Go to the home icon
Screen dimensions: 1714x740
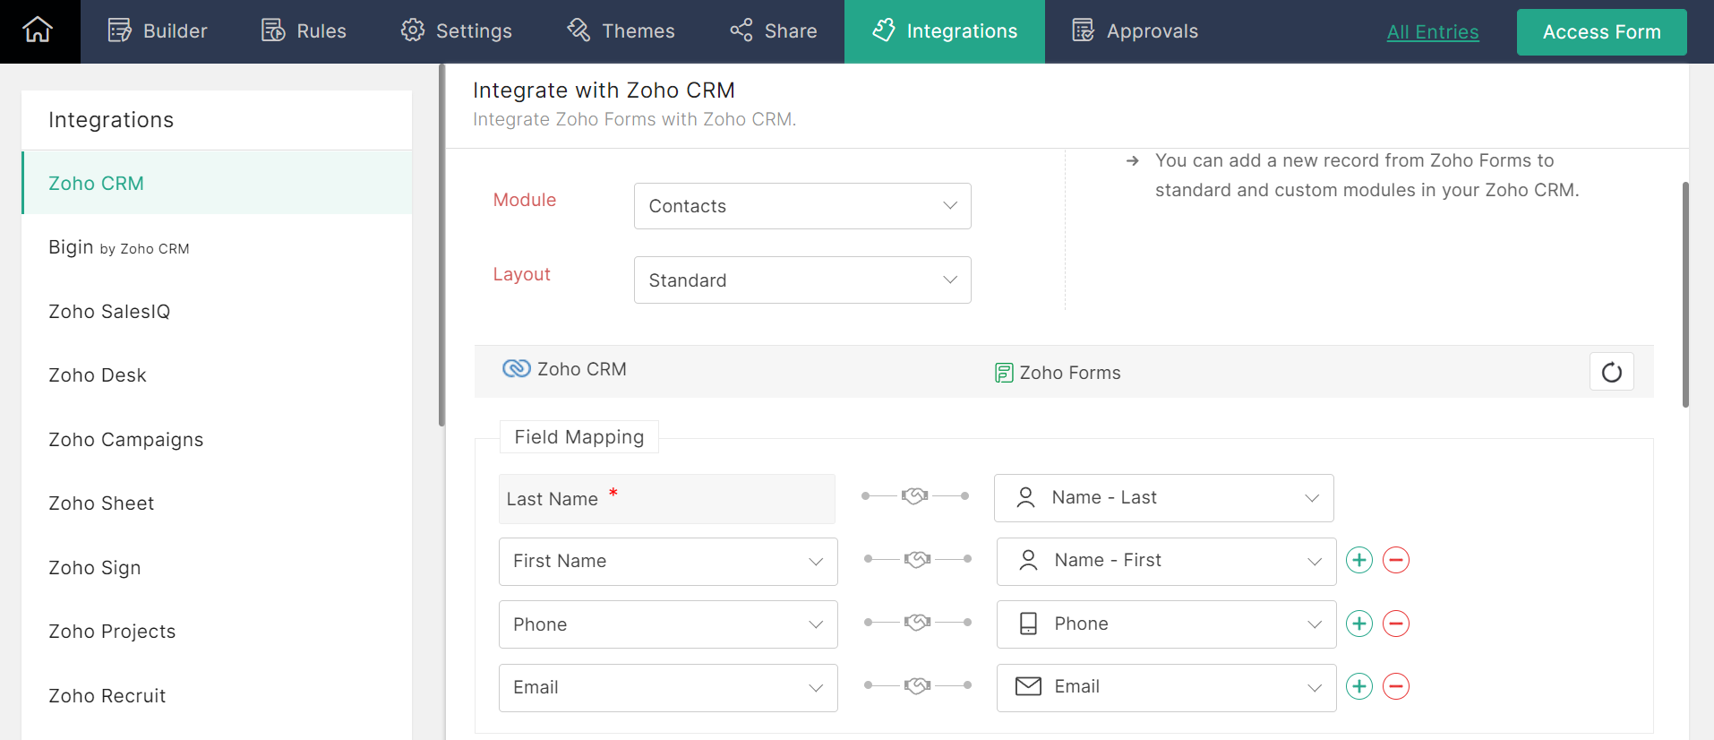(38, 30)
